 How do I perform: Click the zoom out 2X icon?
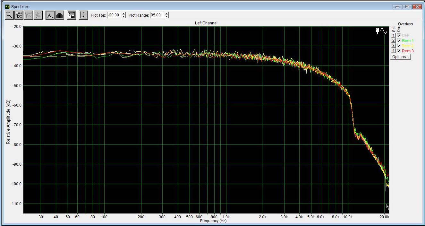pos(29,15)
